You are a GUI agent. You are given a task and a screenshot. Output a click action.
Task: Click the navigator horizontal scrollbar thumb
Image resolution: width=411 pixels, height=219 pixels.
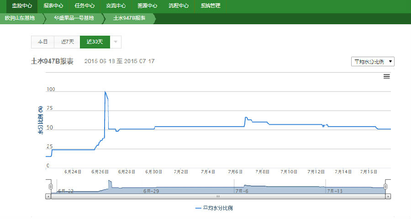(x=218, y=196)
